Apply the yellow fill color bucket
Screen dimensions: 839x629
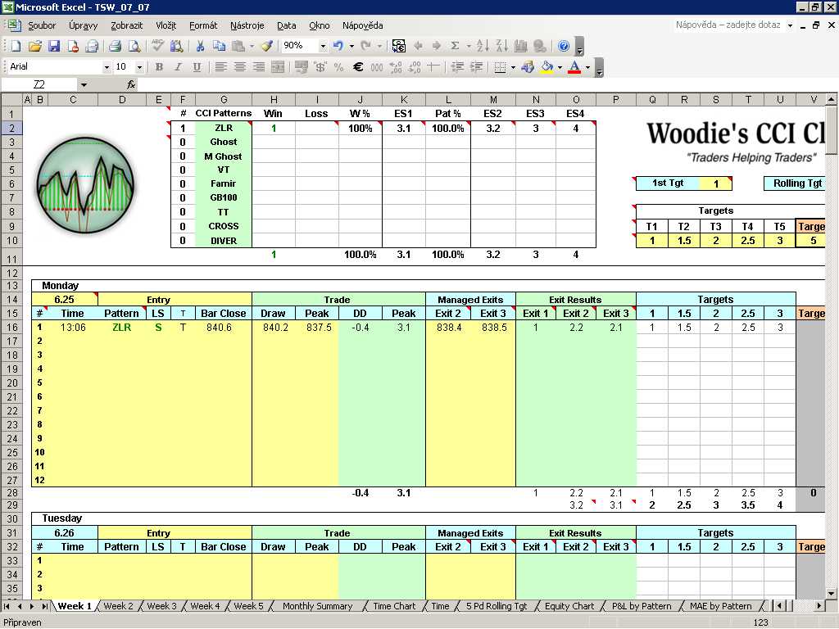(x=546, y=67)
